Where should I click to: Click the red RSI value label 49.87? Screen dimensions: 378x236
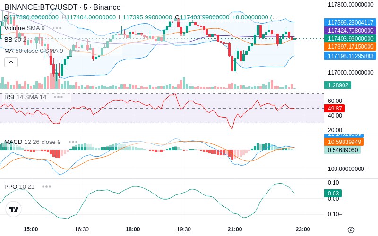[x=335, y=109]
